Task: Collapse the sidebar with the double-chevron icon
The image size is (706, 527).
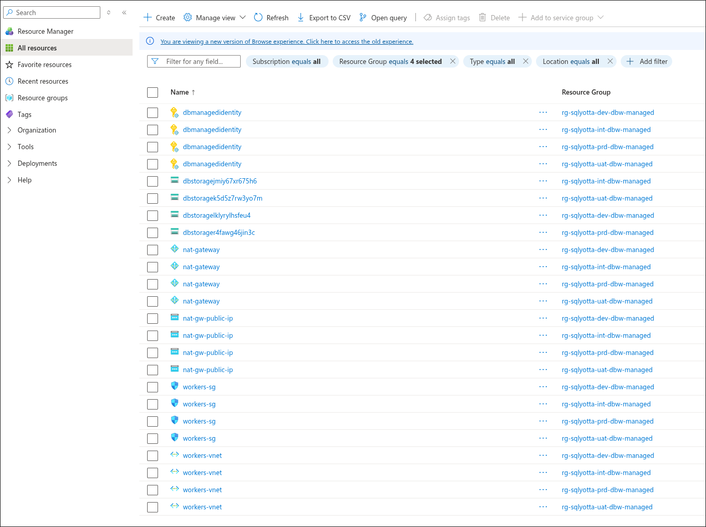Action: 124,12
